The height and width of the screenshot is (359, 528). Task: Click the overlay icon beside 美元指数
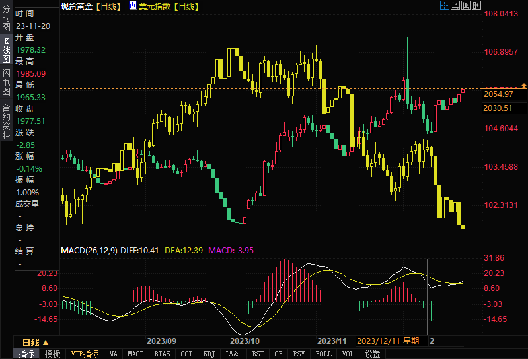coord(133,6)
